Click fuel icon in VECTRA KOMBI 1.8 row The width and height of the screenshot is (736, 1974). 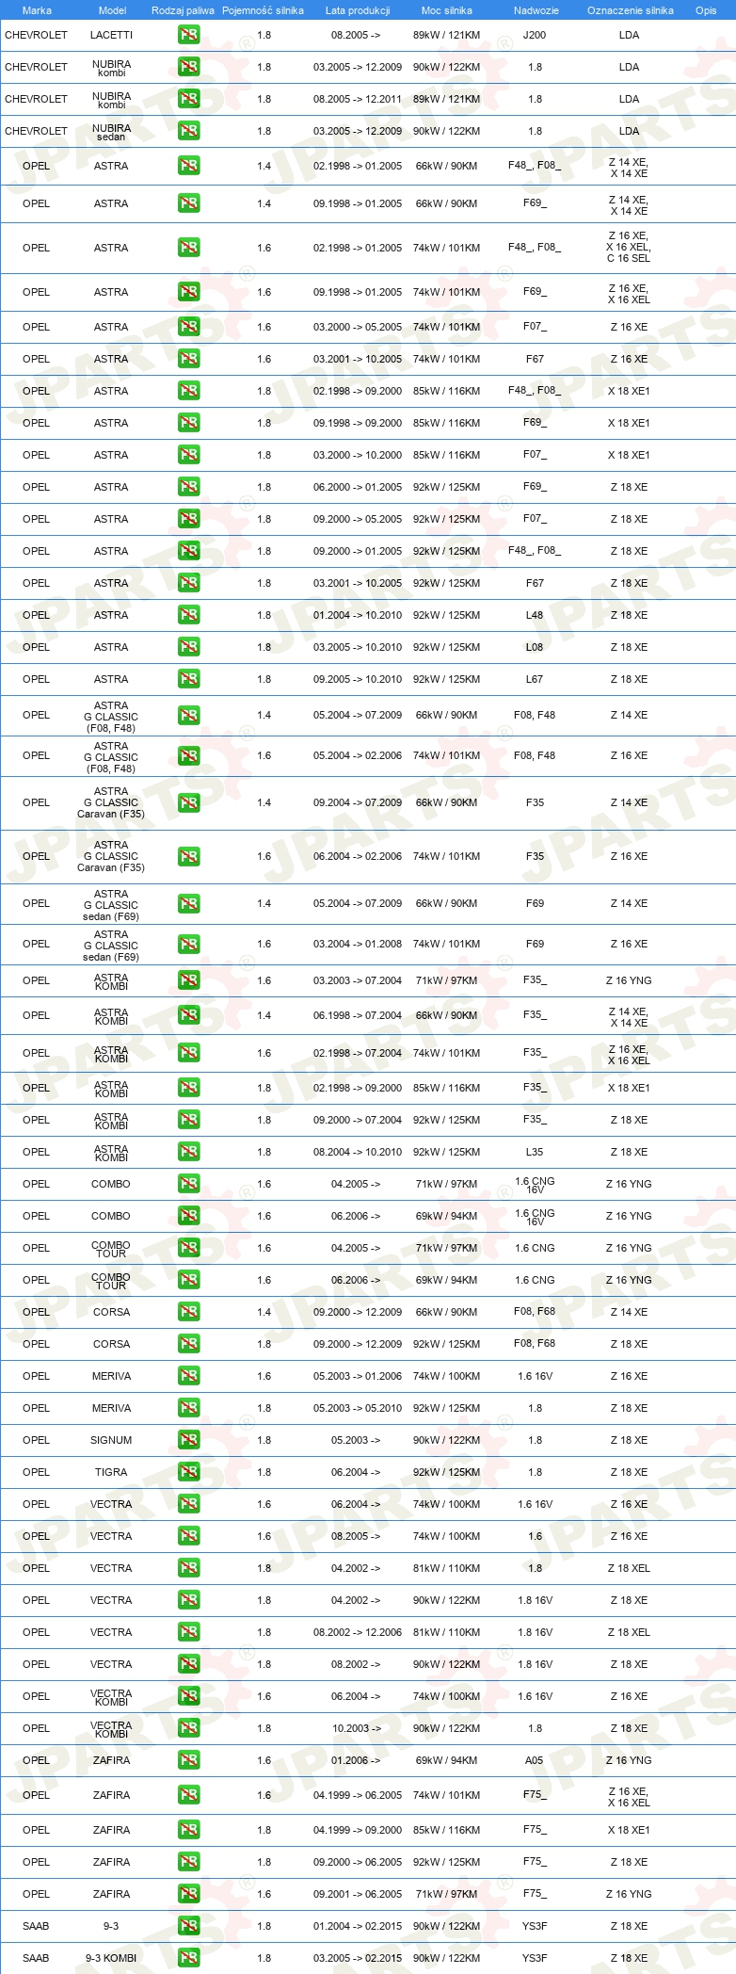pos(188,1728)
